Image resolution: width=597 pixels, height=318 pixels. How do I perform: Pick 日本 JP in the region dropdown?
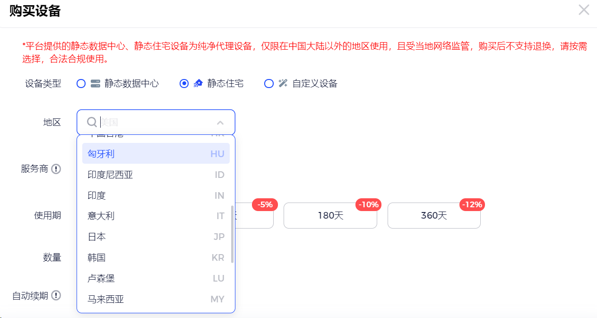click(x=156, y=237)
